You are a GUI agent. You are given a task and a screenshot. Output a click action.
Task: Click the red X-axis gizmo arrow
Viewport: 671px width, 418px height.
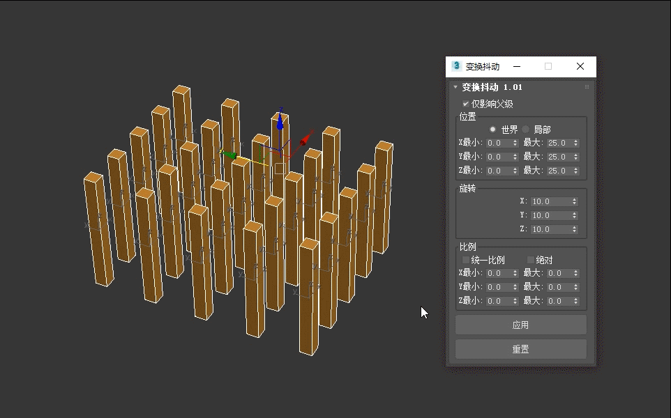coord(306,139)
